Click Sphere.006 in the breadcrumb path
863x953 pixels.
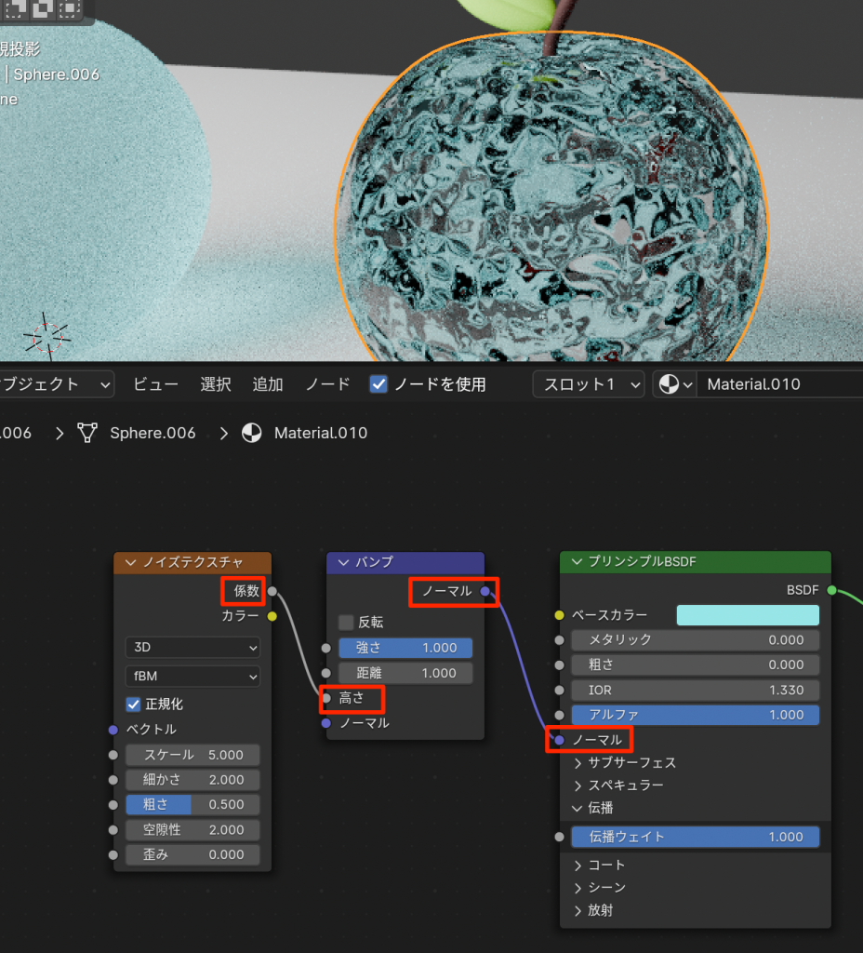[x=153, y=433]
